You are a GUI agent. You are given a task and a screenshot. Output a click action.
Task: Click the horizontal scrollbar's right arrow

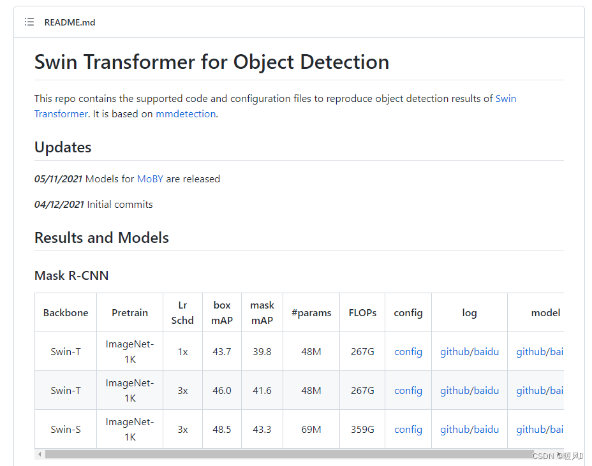559,455
